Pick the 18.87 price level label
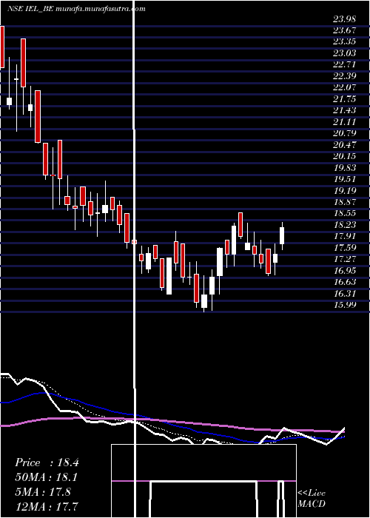 click(345, 202)
